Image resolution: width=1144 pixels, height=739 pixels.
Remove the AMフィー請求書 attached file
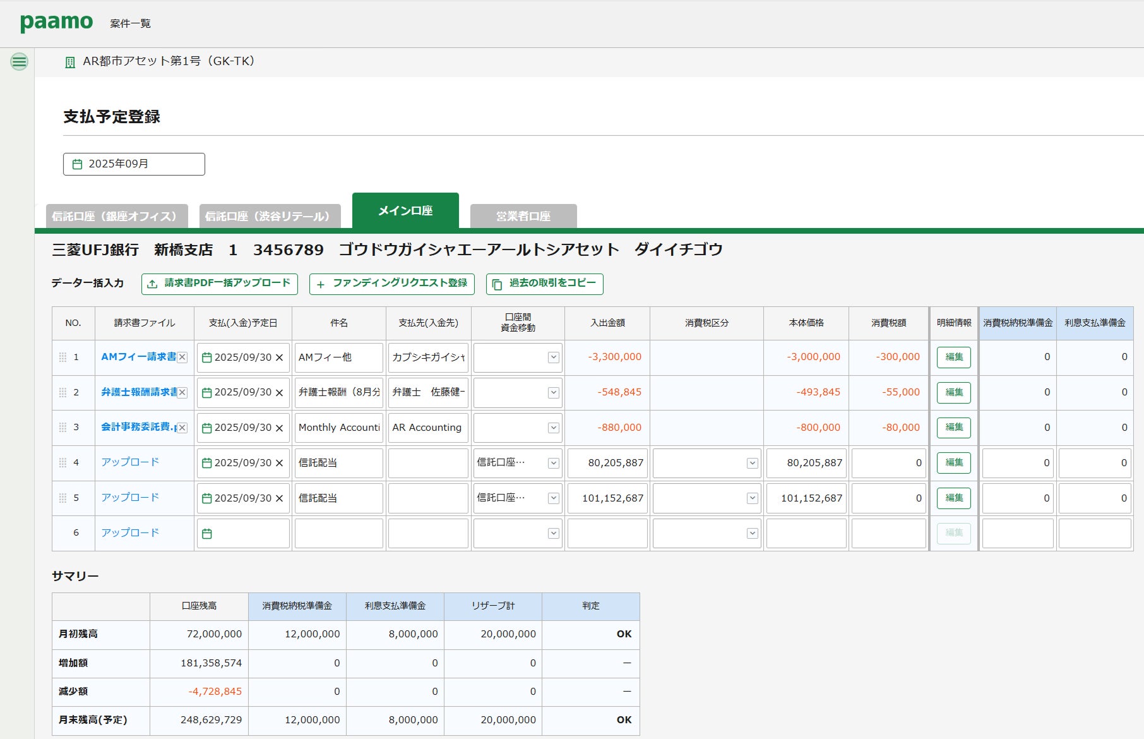[x=182, y=357]
